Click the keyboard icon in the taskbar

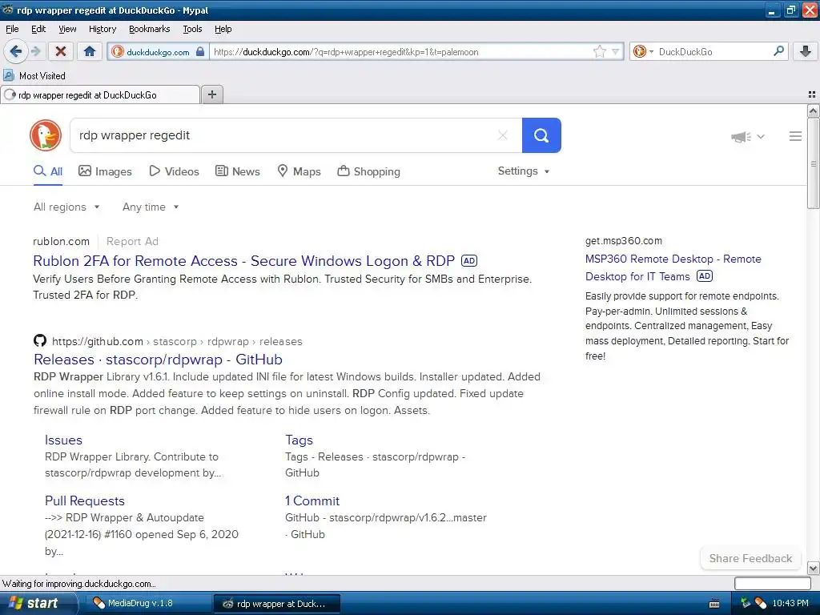tap(713, 604)
